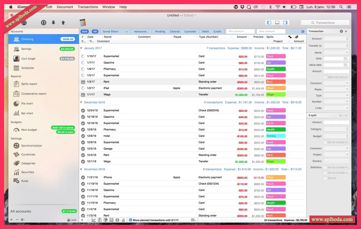The height and width of the screenshot is (229, 361).
Task: Open the Saved filters dropdown
Action: [115, 32]
